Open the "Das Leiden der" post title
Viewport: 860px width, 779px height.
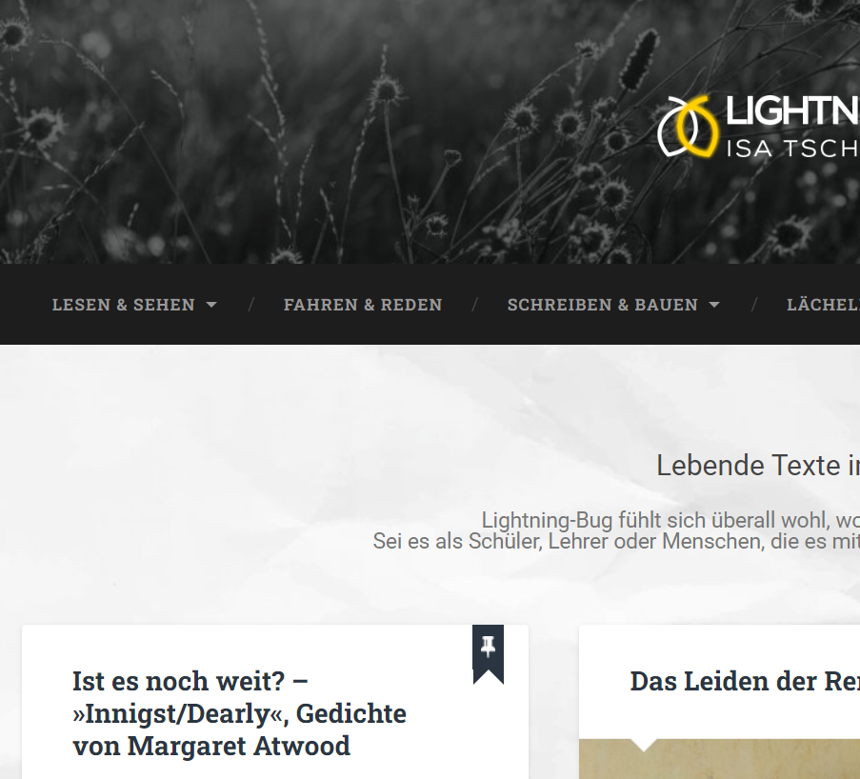745,681
